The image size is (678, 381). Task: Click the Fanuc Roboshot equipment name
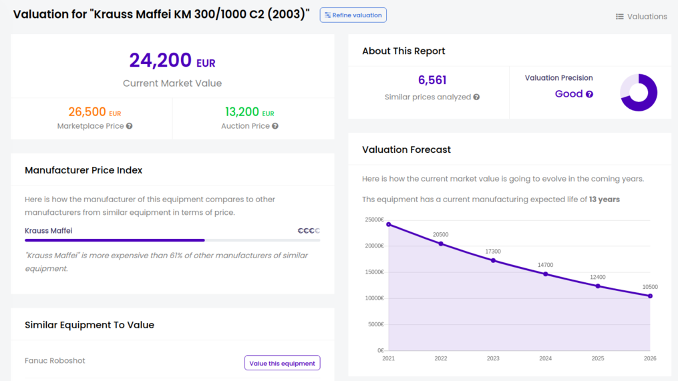(x=55, y=361)
